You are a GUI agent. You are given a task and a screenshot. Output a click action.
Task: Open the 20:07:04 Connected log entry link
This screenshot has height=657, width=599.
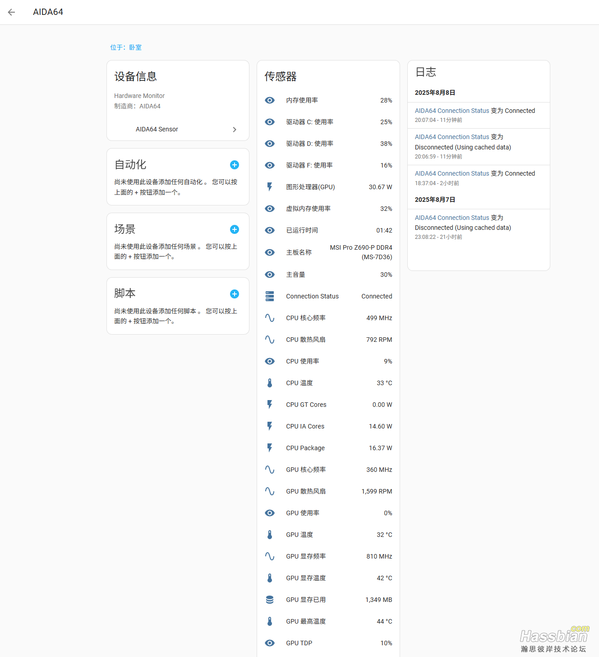click(x=452, y=111)
